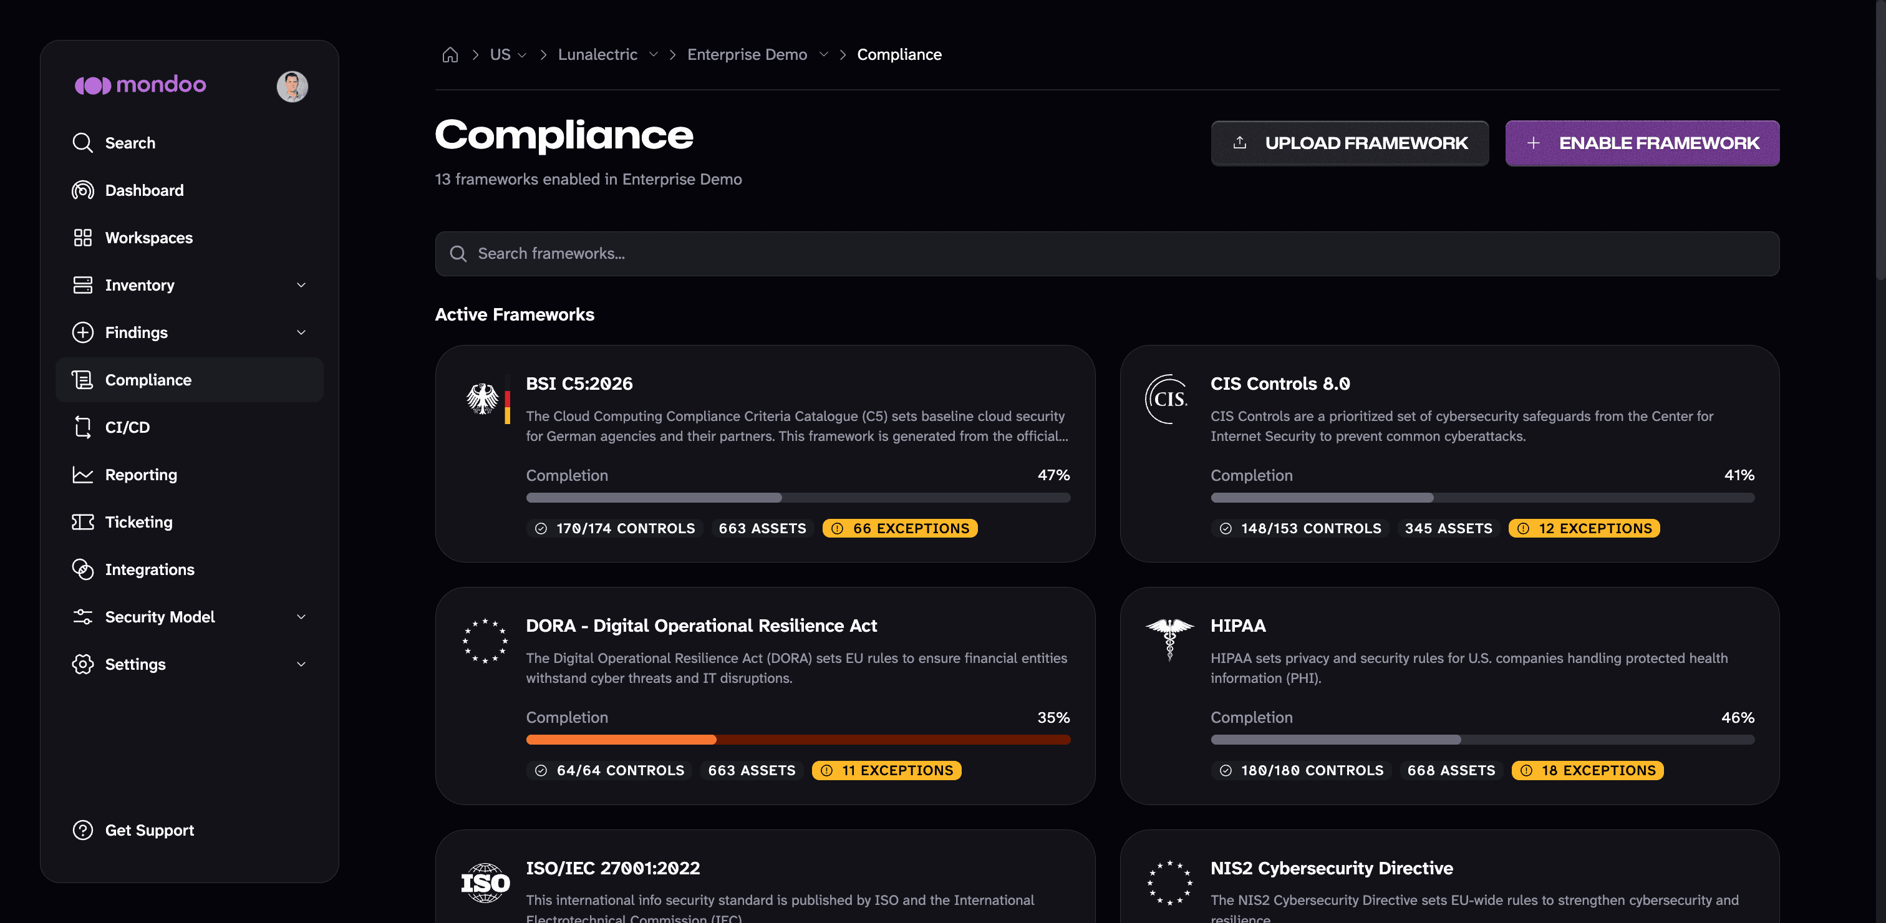
Task: Click the CIS Controls logo
Action: (x=1167, y=399)
